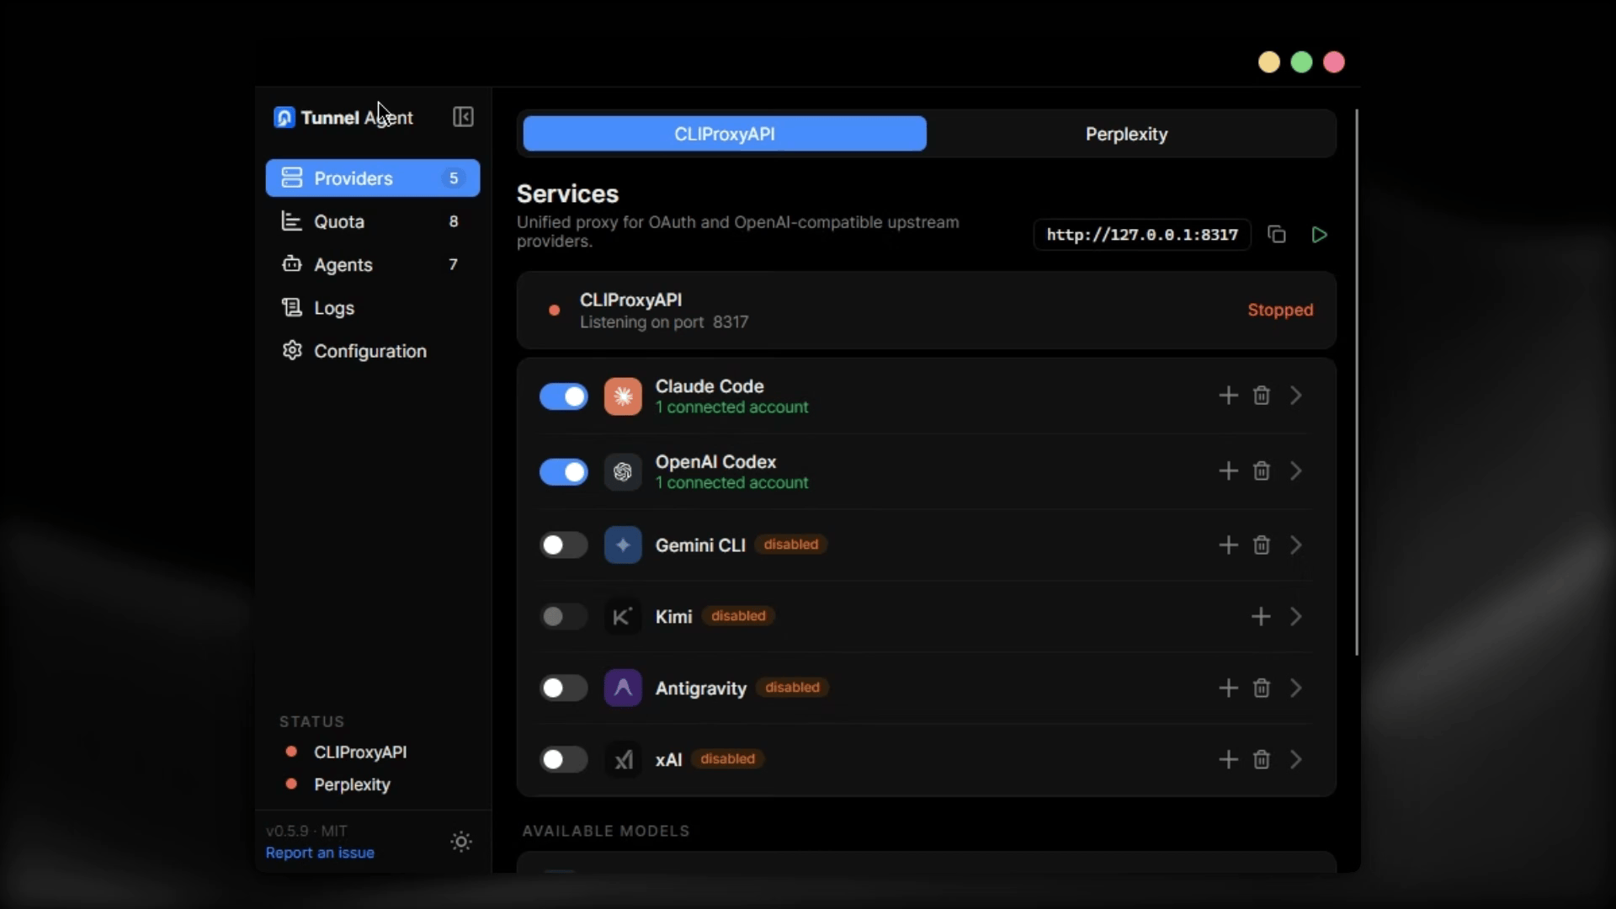Delete the Gemini CLI provider accounts

(x=1261, y=545)
